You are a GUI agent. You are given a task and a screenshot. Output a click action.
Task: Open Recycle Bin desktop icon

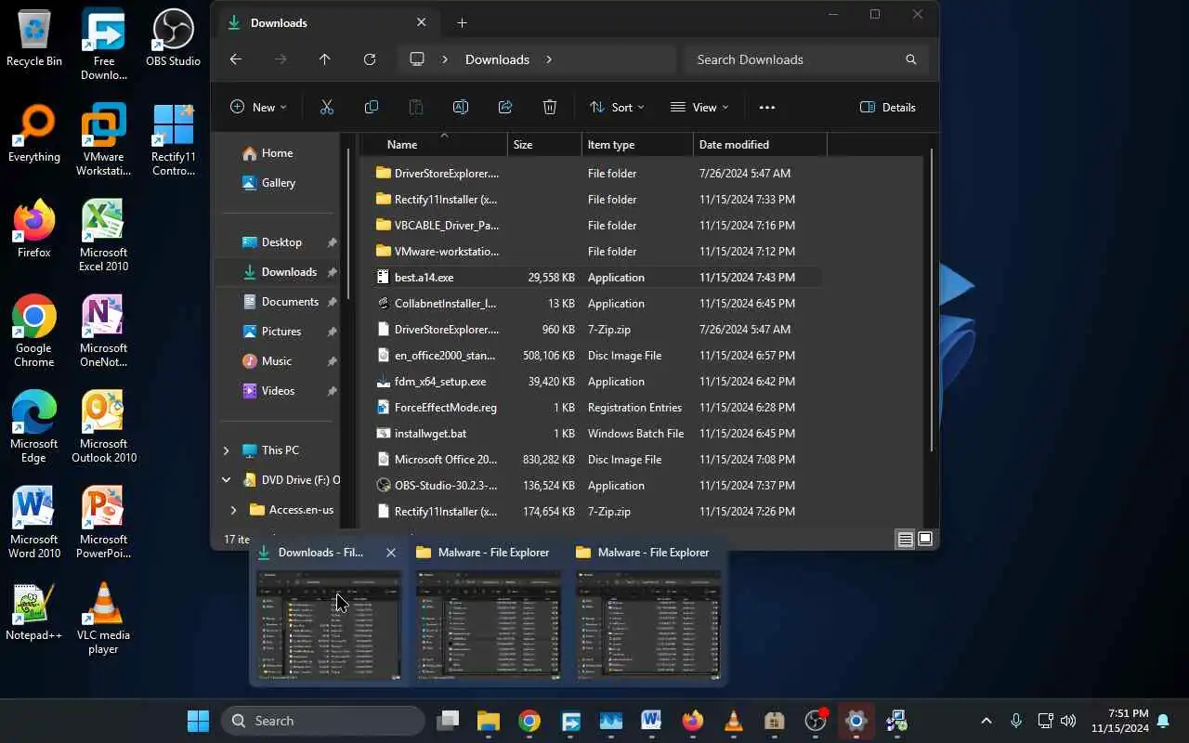click(34, 38)
